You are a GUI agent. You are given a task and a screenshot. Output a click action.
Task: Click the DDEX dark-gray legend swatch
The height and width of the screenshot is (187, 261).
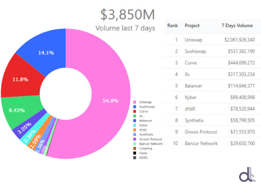(135, 157)
